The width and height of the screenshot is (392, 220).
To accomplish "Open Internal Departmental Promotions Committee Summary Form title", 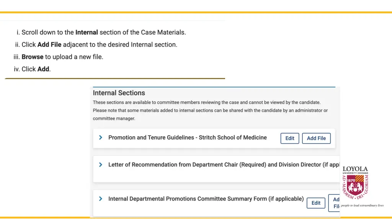I will pyautogui.click(x=206, y=199).
